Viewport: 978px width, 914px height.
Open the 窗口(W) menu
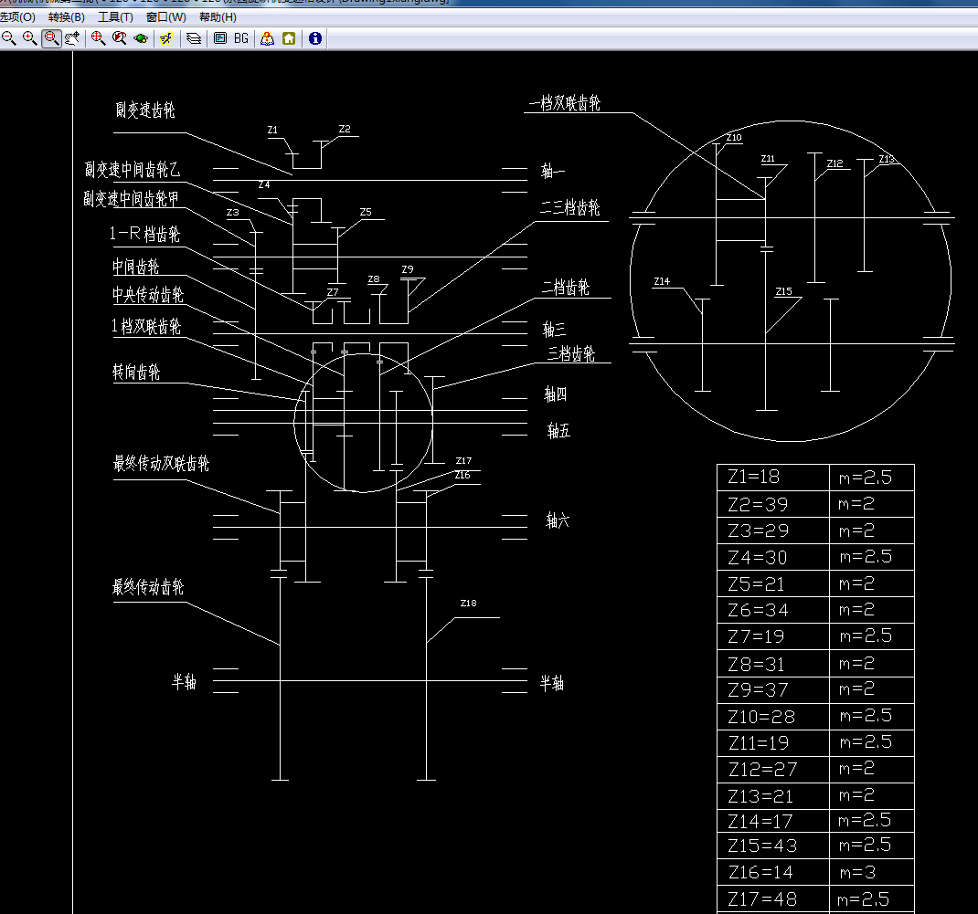coord(166,17)
